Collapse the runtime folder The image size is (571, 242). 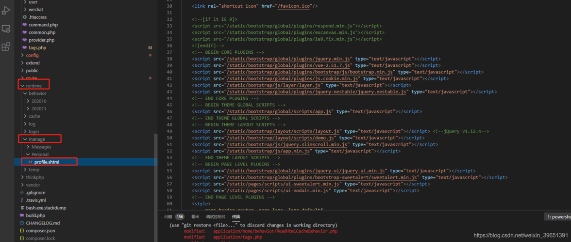22,86
